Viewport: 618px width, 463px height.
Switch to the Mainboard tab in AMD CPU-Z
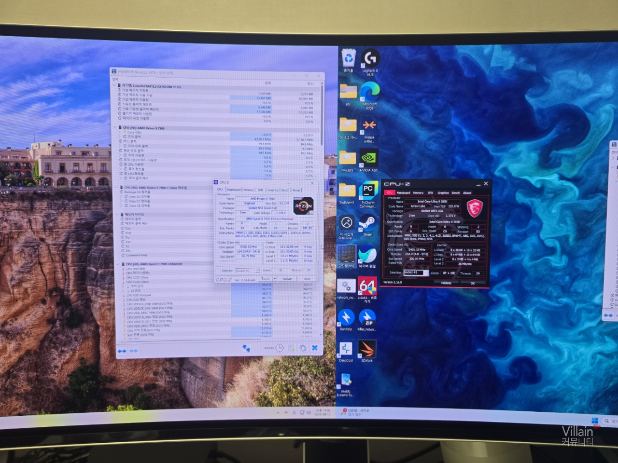[234, 190]
